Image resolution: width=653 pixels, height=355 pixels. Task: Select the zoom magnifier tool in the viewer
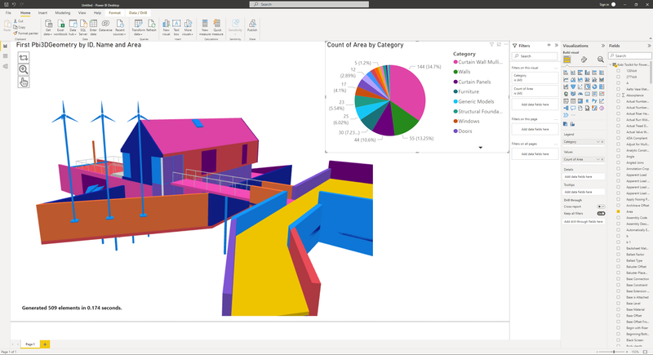(x=24, y=69)
